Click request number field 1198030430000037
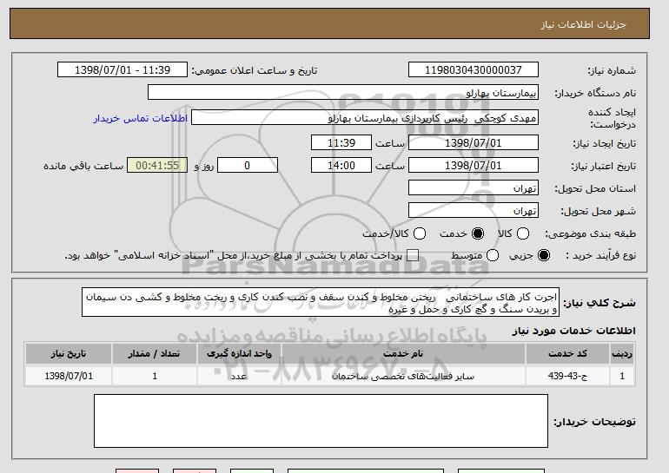Screen dimensions: 669x473 coord(474,70)
